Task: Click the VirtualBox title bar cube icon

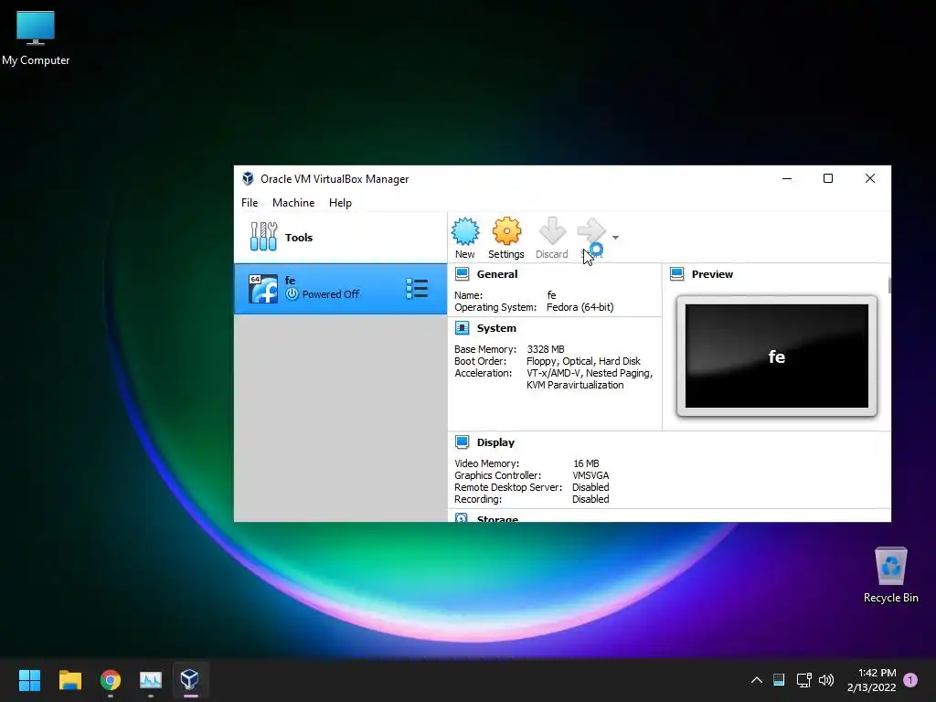Action: [x=248, y=178]
